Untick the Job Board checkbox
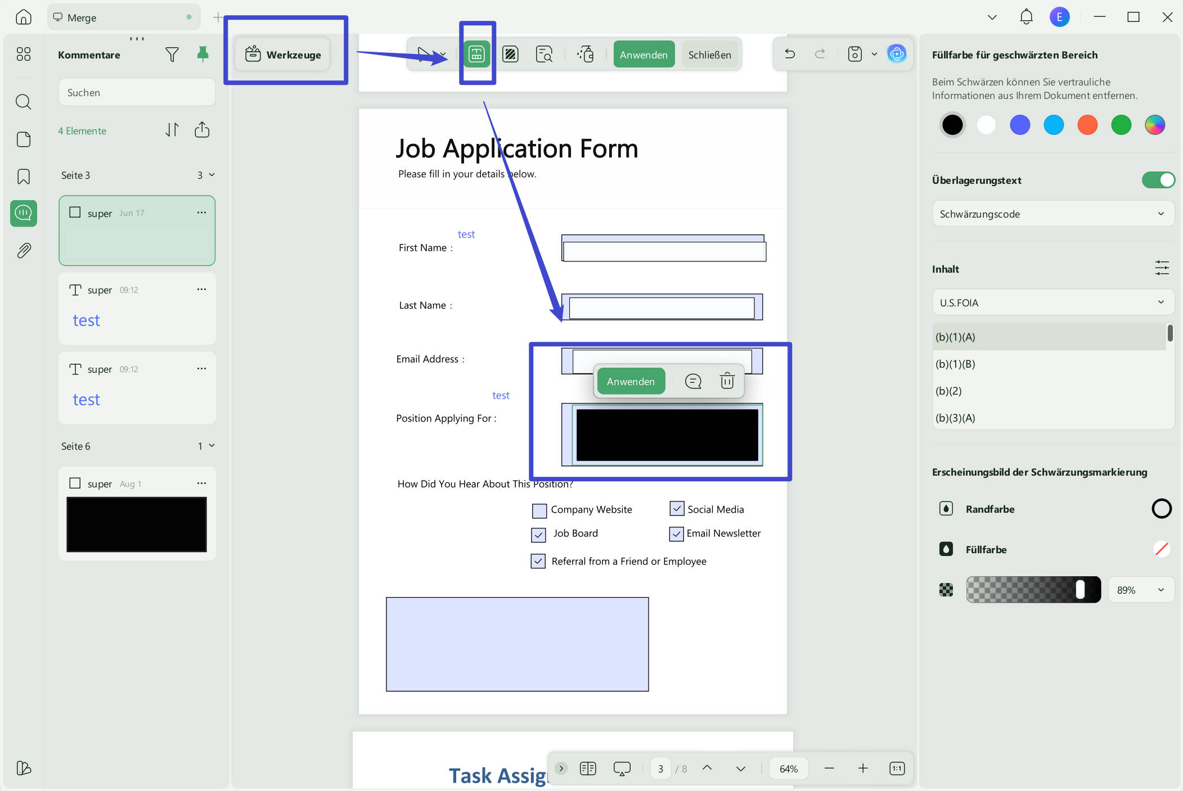The image size is (1183, 791). (x=538, y=534)
